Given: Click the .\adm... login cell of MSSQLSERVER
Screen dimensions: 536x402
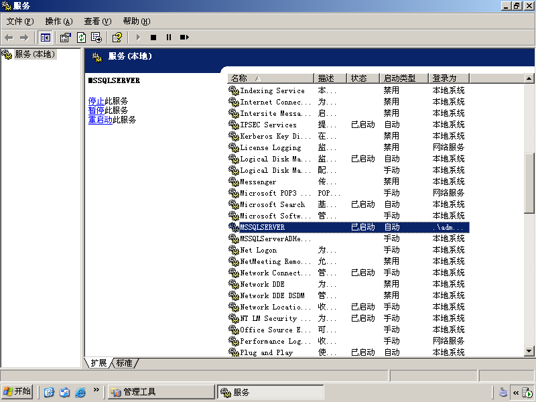Looking at the screenshot, I should coord(448,227).
